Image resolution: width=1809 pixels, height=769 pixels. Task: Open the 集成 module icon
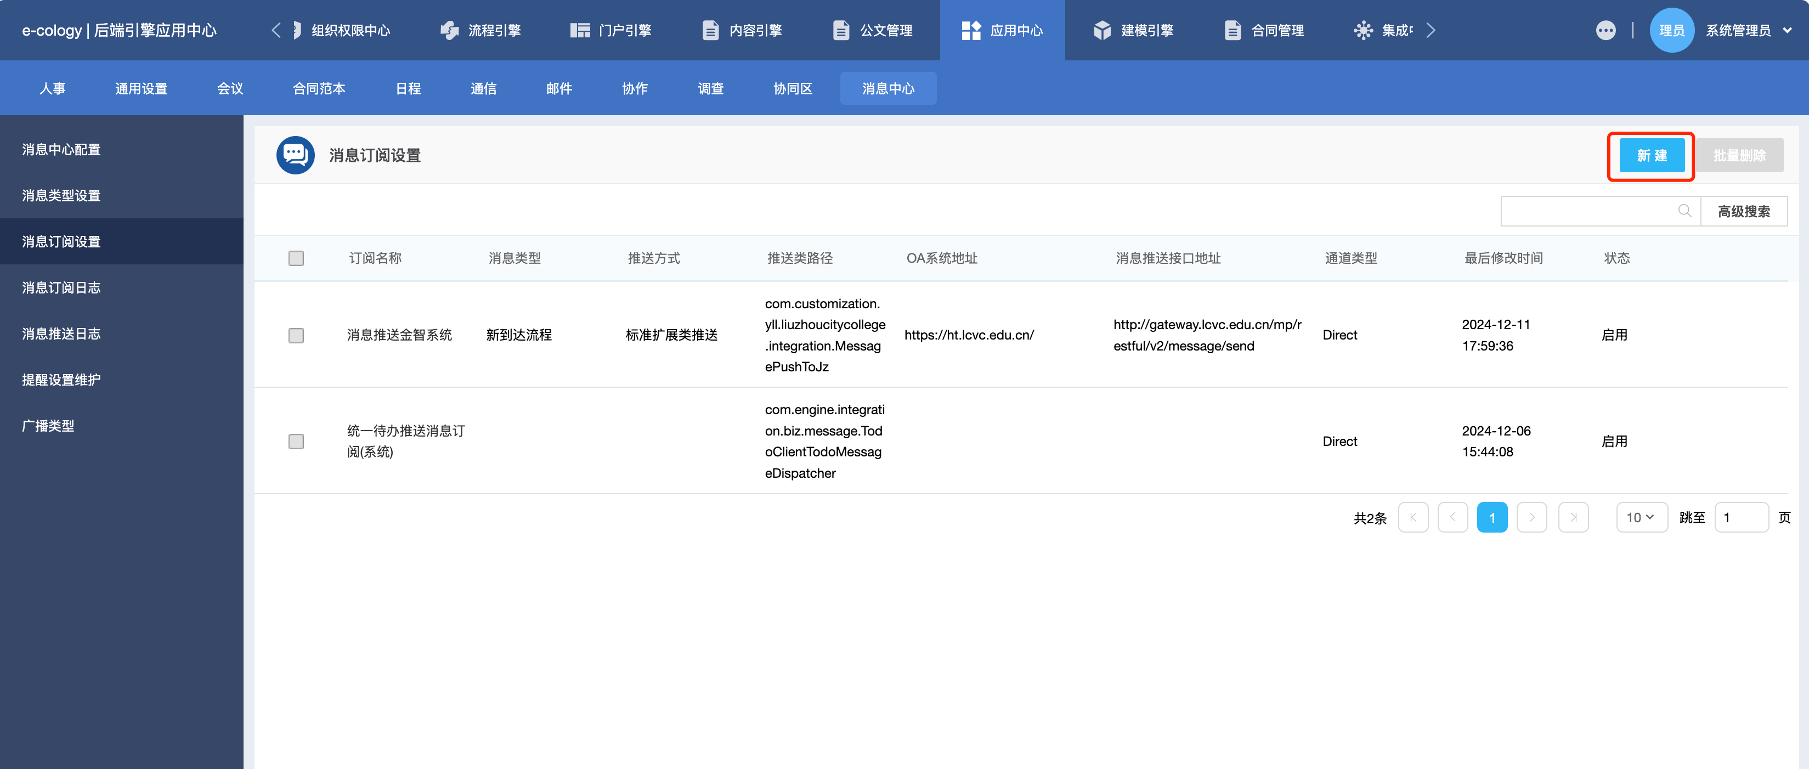[1363, 30]
